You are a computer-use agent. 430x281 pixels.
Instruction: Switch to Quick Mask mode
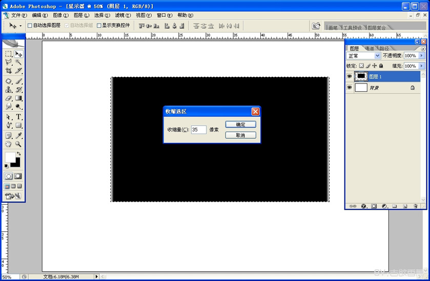click(x=18, y=176)
